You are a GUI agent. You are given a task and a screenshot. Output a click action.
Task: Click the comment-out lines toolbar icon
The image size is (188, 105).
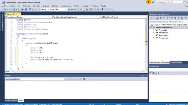95,9
